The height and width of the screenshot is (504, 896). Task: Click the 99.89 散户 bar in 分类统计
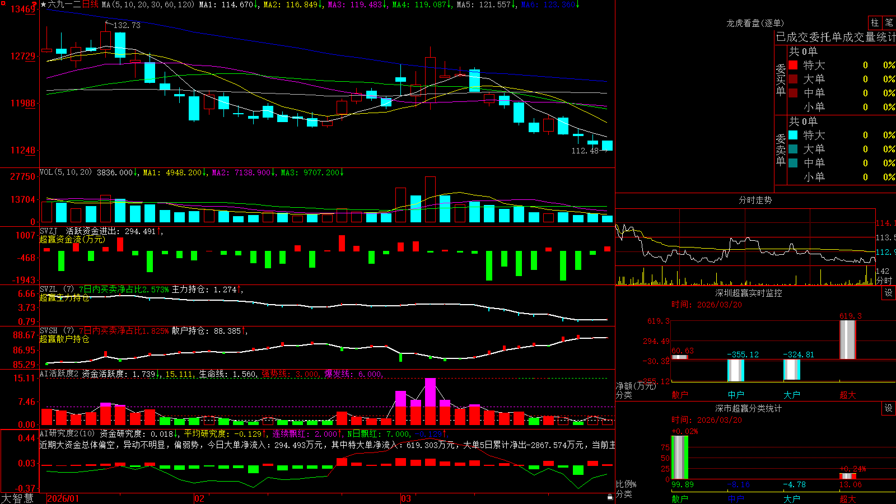click(680, 458)
